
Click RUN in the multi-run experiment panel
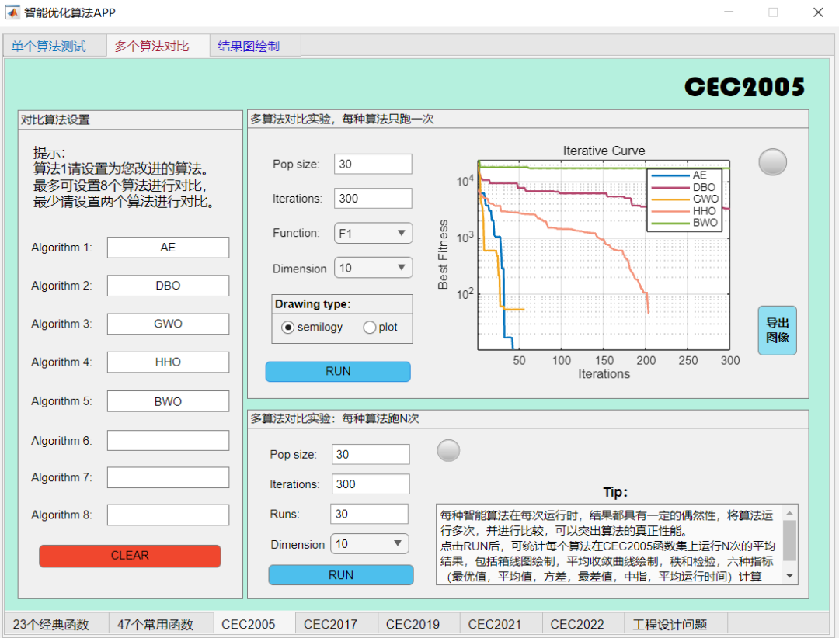pyautogui.click(x=340, y=574)
